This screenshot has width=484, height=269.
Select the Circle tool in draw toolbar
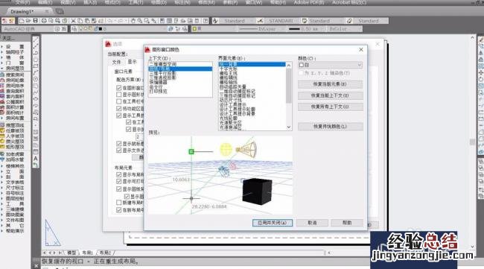tap(36, 79)
